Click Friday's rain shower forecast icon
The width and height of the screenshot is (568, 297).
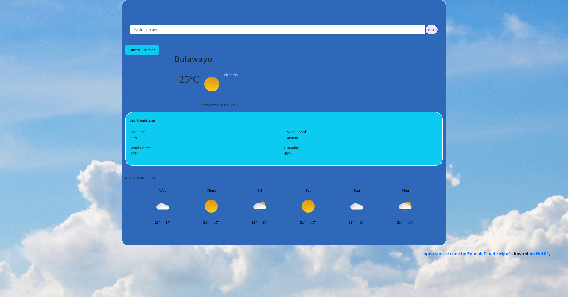(x=259, y=206)
